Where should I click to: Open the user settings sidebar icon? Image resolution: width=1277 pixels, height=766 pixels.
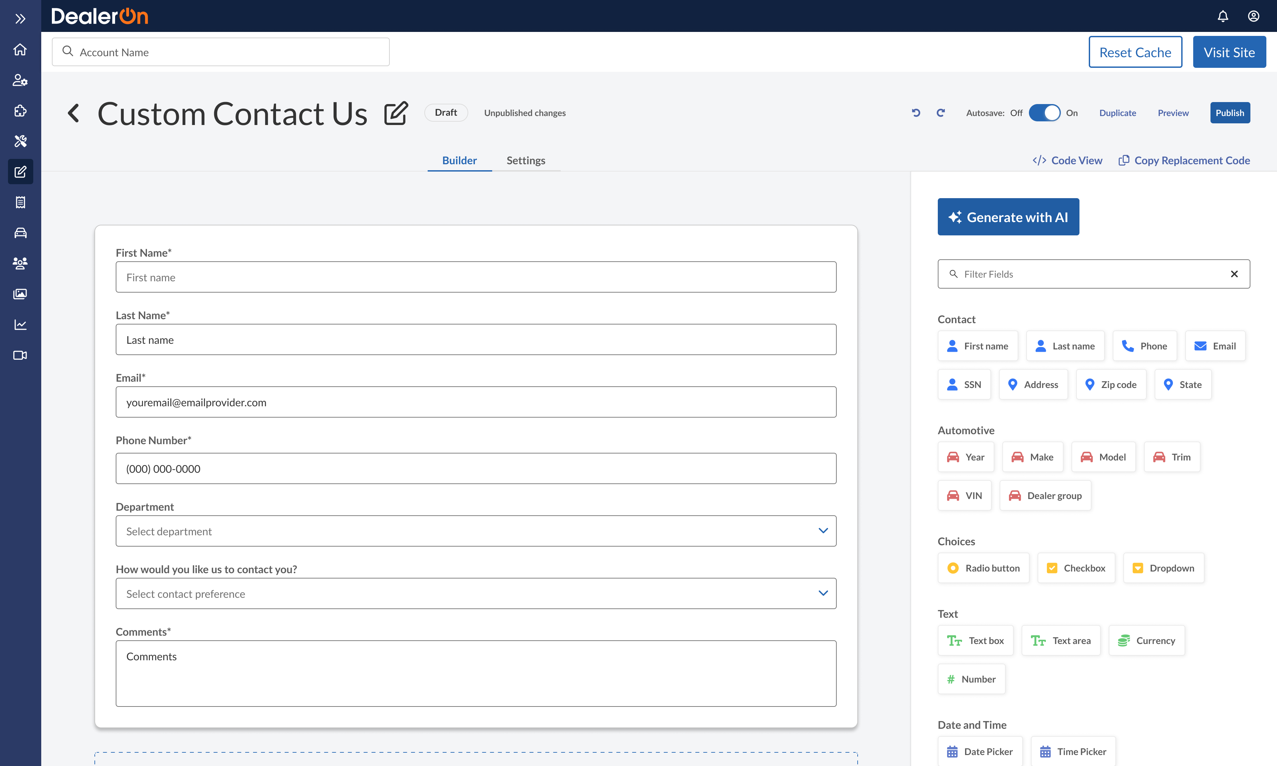(x=20, y=80)
